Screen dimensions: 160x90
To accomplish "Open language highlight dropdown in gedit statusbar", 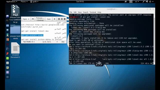I will pos(57,42).
